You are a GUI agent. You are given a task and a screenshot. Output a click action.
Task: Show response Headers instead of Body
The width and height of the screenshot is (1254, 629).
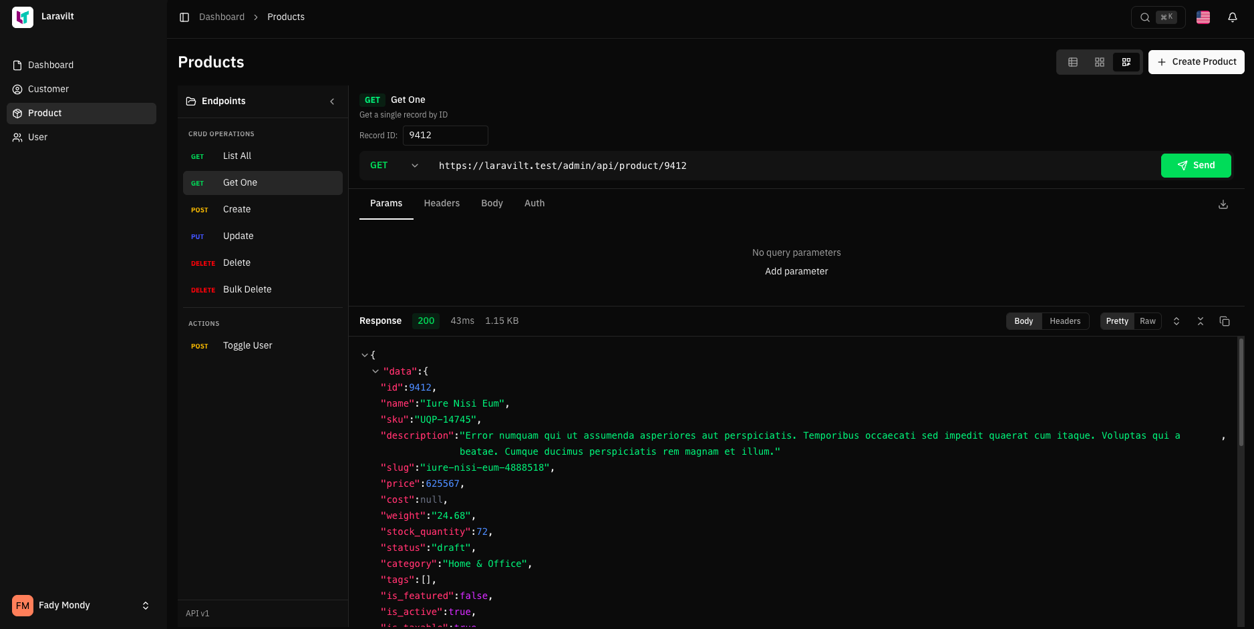[1064, 321]
